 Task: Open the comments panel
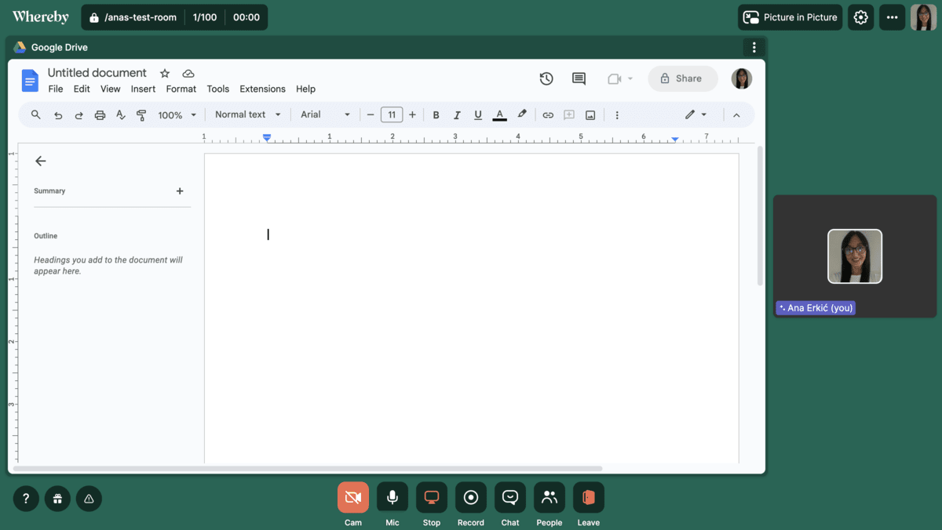click(x=579, y=78)
